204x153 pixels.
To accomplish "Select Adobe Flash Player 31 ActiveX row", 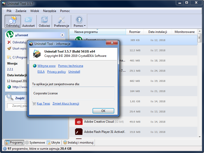I will pos(133,132).
